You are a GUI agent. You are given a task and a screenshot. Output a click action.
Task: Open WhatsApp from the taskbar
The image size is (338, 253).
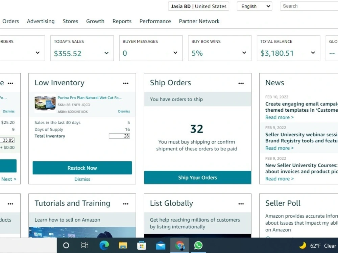(x=198, y=245)
